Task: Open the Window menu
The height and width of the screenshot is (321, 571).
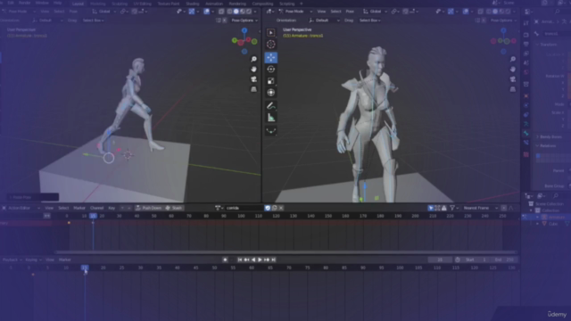Action: click(x=42, y=3)
